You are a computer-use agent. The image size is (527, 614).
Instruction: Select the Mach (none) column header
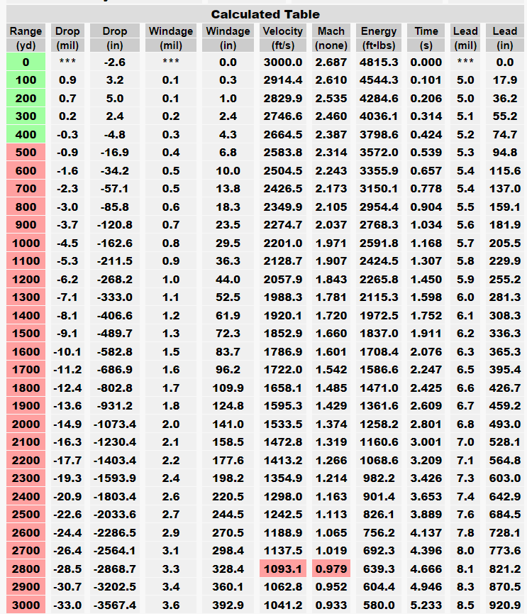(331, 38)
